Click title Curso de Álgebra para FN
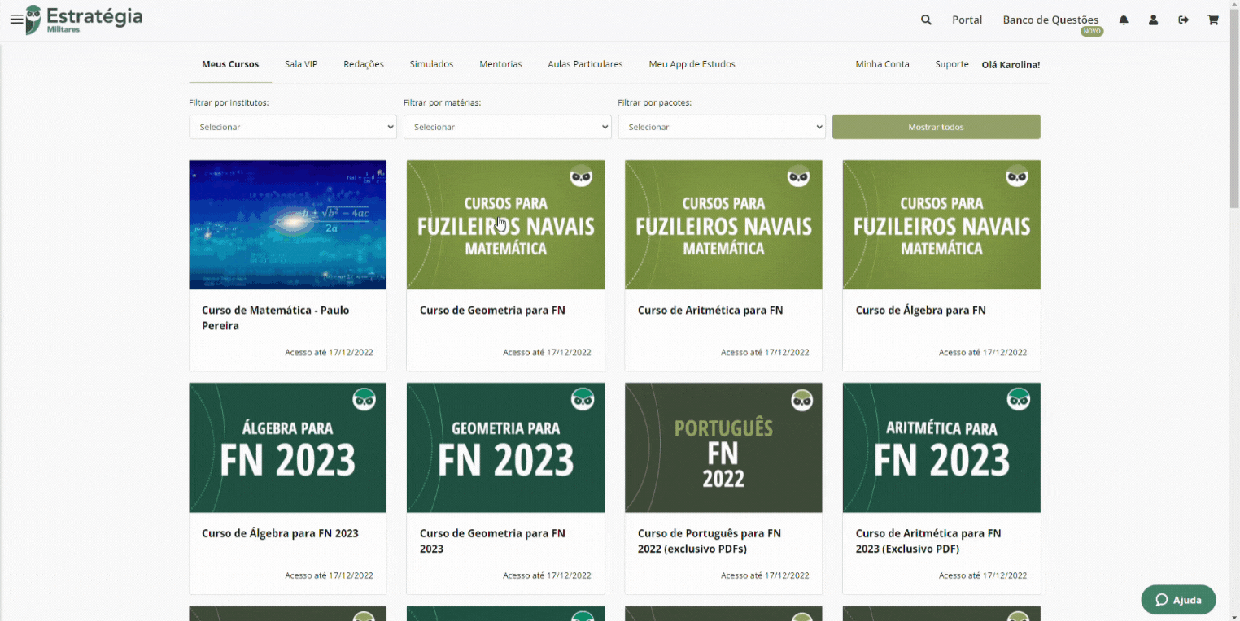1240x621 pixels. pos(920,310)
